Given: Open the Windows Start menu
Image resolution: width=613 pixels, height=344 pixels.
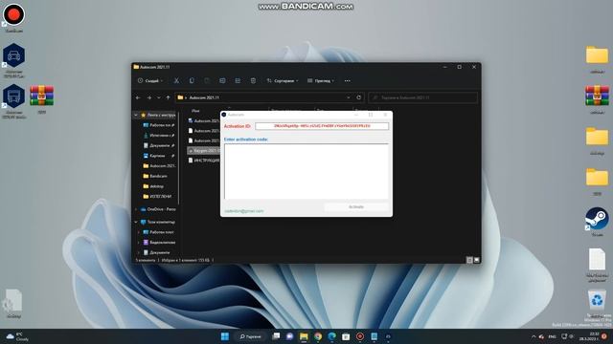Looking at the screenshot, I should 225,336.
